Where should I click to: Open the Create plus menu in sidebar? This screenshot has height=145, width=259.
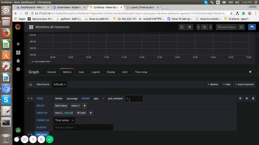pyautogui.click(x=18, y=44)
